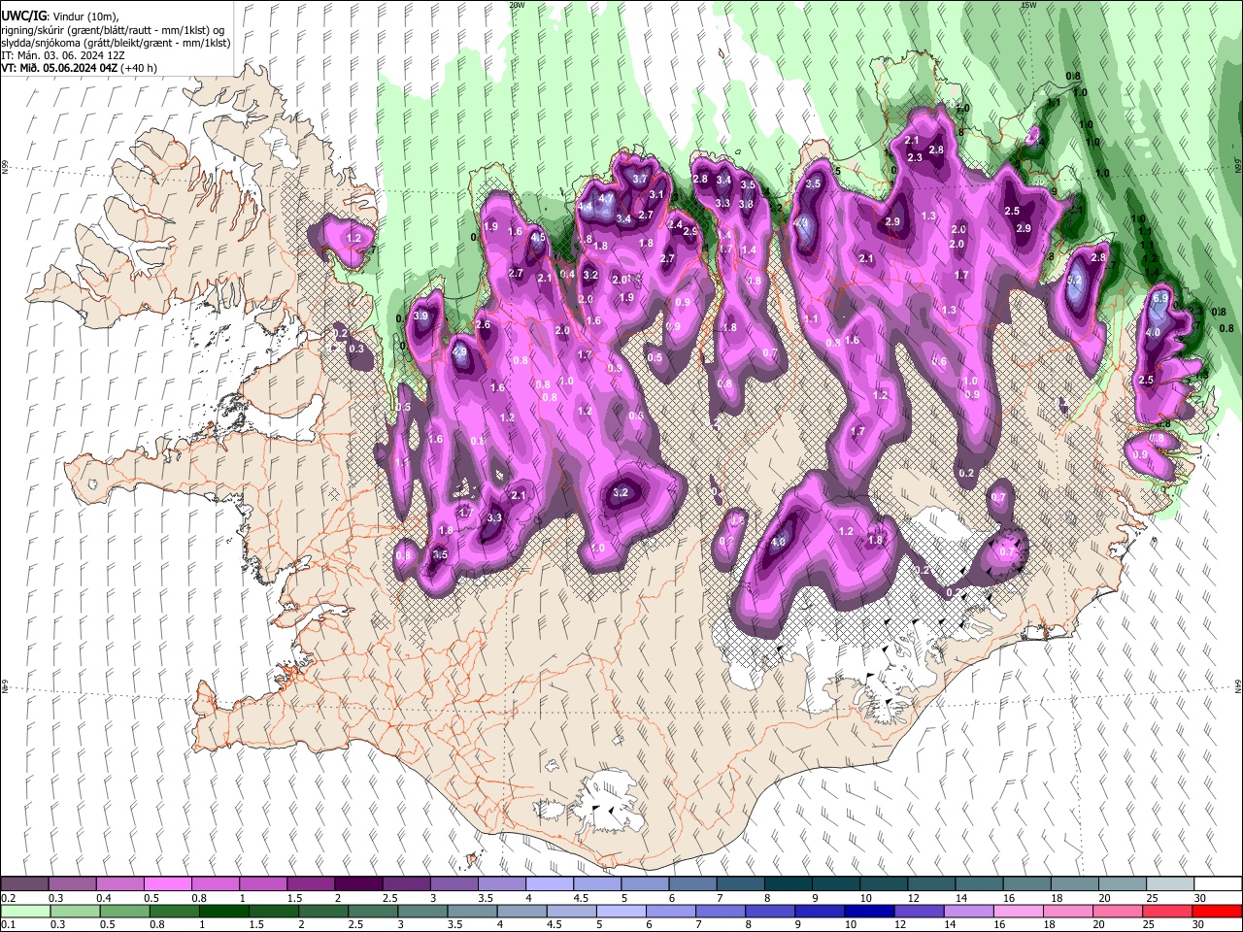The image size is (1243, 932).
Task: Pick the bottom-row bright red swatch starting at 30
Action: pos(1217,911)
